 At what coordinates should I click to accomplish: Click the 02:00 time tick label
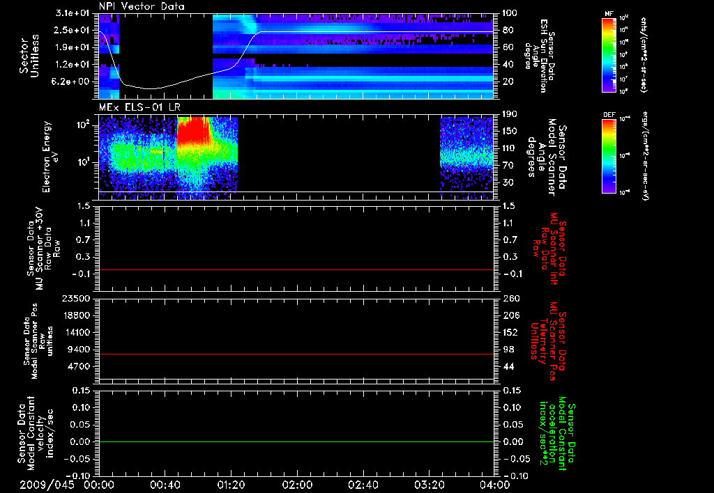click(x=297, y=485)
